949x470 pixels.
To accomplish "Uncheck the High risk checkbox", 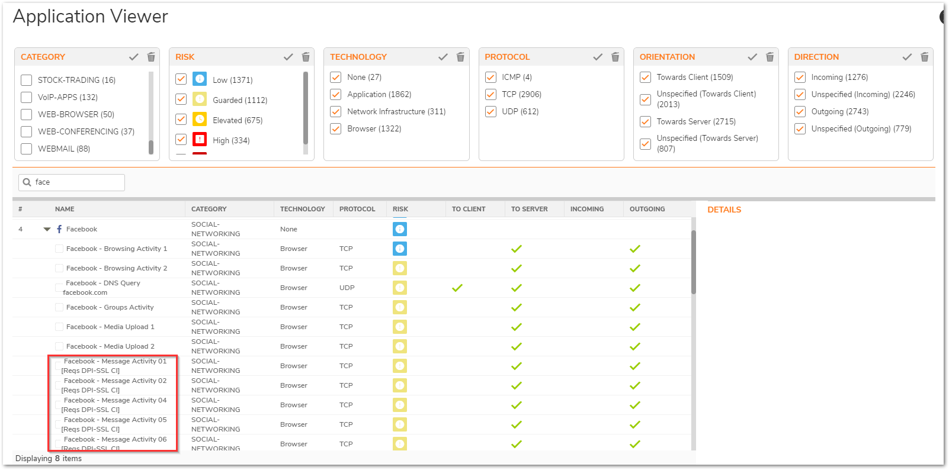I will 181,140.
